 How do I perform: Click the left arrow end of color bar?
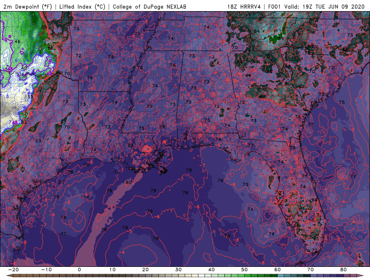[9, 276]
